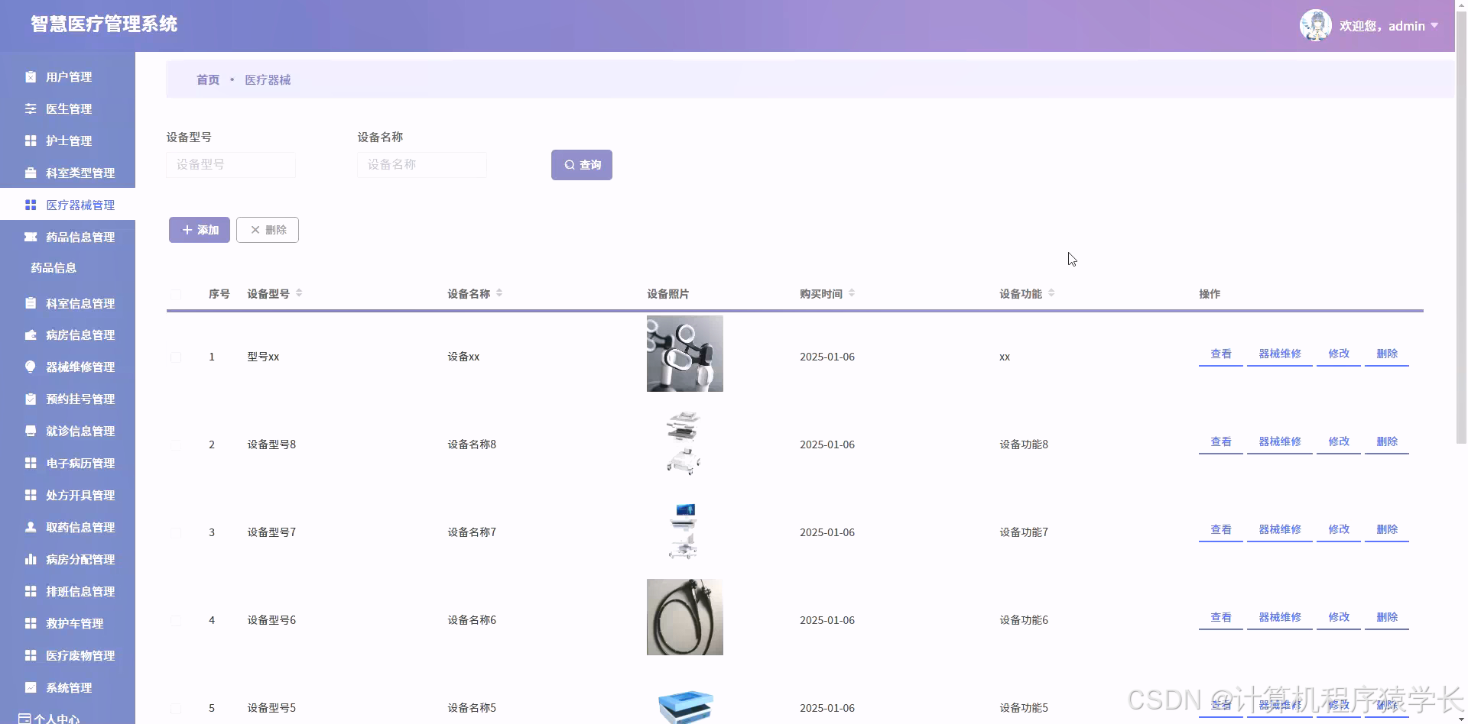Viewport: 1468px width, 724px height.
Task: Click 设备名称6 table cell
Action: (x=472, y=620)
